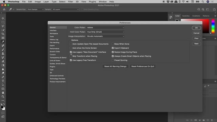Select the Crop tool

3,34
